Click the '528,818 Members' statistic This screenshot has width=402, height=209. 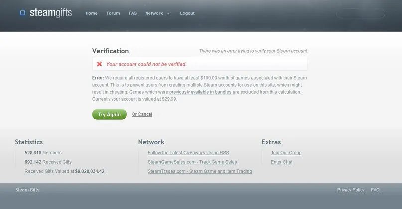[43, 153]
